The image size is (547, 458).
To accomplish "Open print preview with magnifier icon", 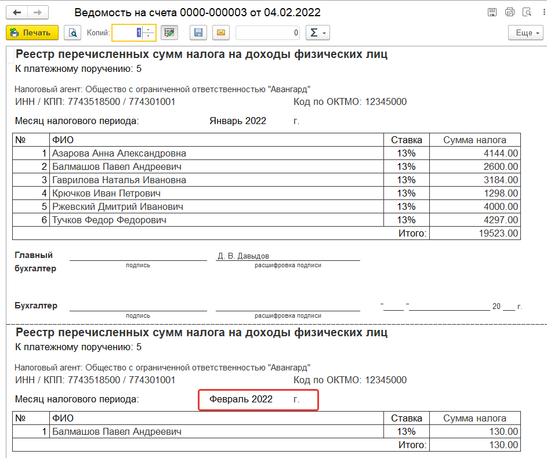I will [x=73, y=33].
